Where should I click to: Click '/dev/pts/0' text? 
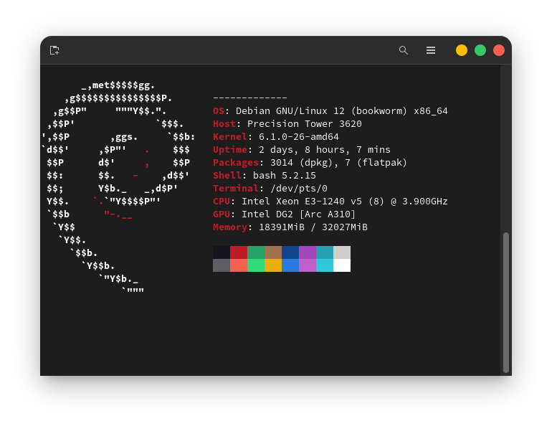coord(299,189)
